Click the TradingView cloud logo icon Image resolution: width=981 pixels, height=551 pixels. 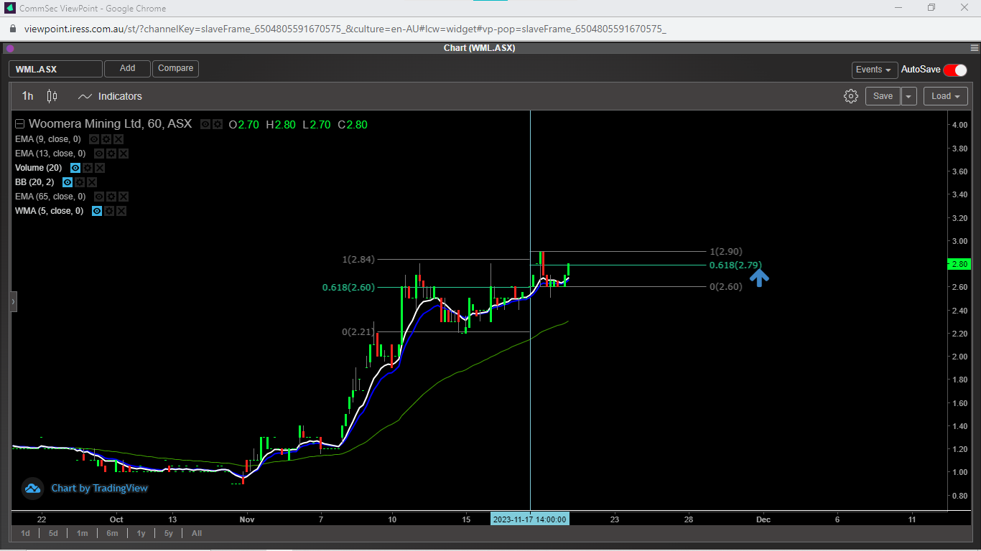coord(32,489)
